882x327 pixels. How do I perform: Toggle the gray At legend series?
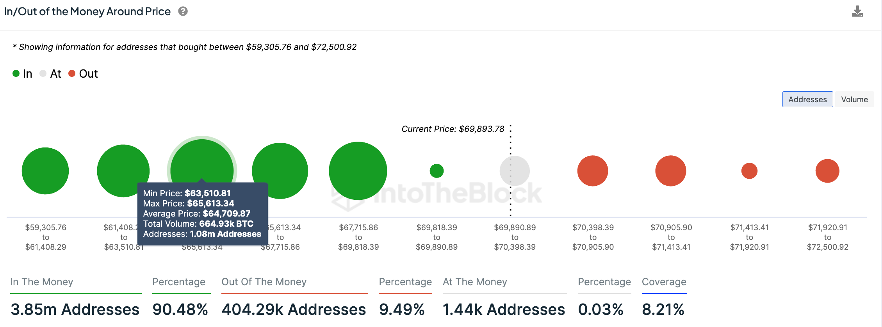coord(50,74)
